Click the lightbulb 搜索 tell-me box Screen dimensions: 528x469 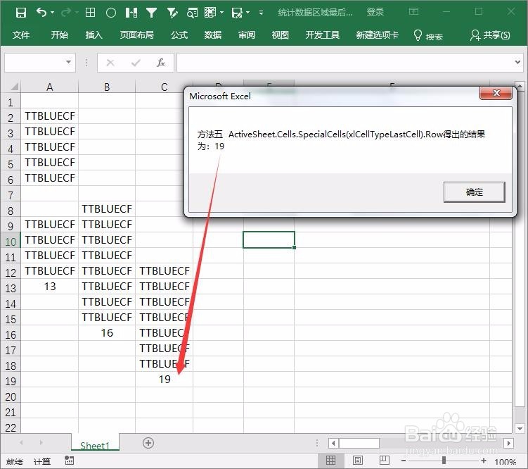428,35
